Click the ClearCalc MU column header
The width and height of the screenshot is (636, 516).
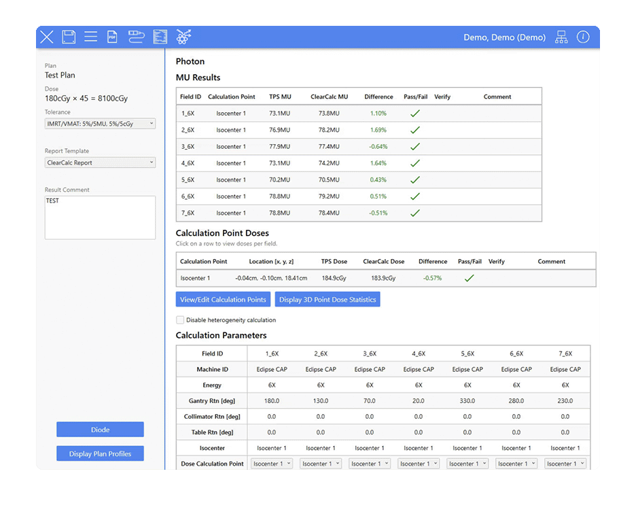330,97
